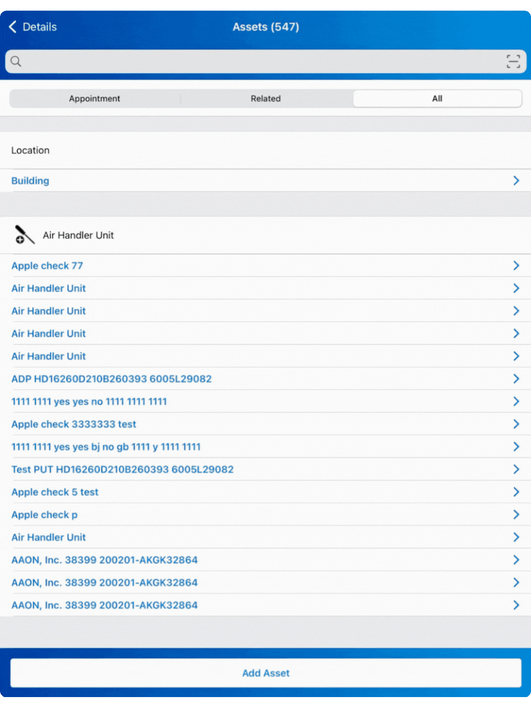Select Apple check 3333333 test asset
Screen dimensions: 531x708
74,424
